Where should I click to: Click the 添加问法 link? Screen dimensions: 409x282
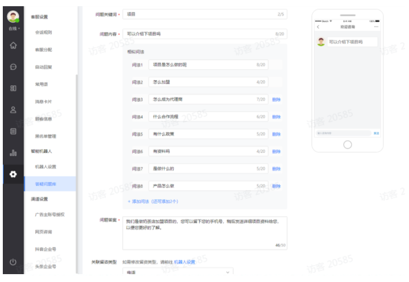153,201
